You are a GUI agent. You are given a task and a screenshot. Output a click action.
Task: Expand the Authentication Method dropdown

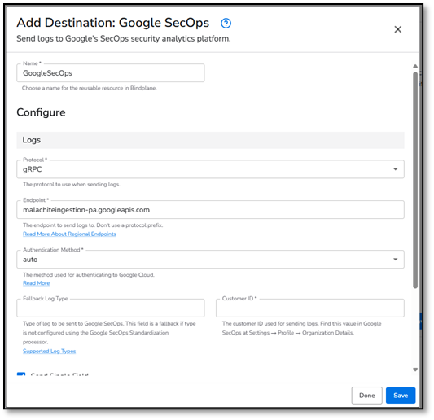[210, 260]
